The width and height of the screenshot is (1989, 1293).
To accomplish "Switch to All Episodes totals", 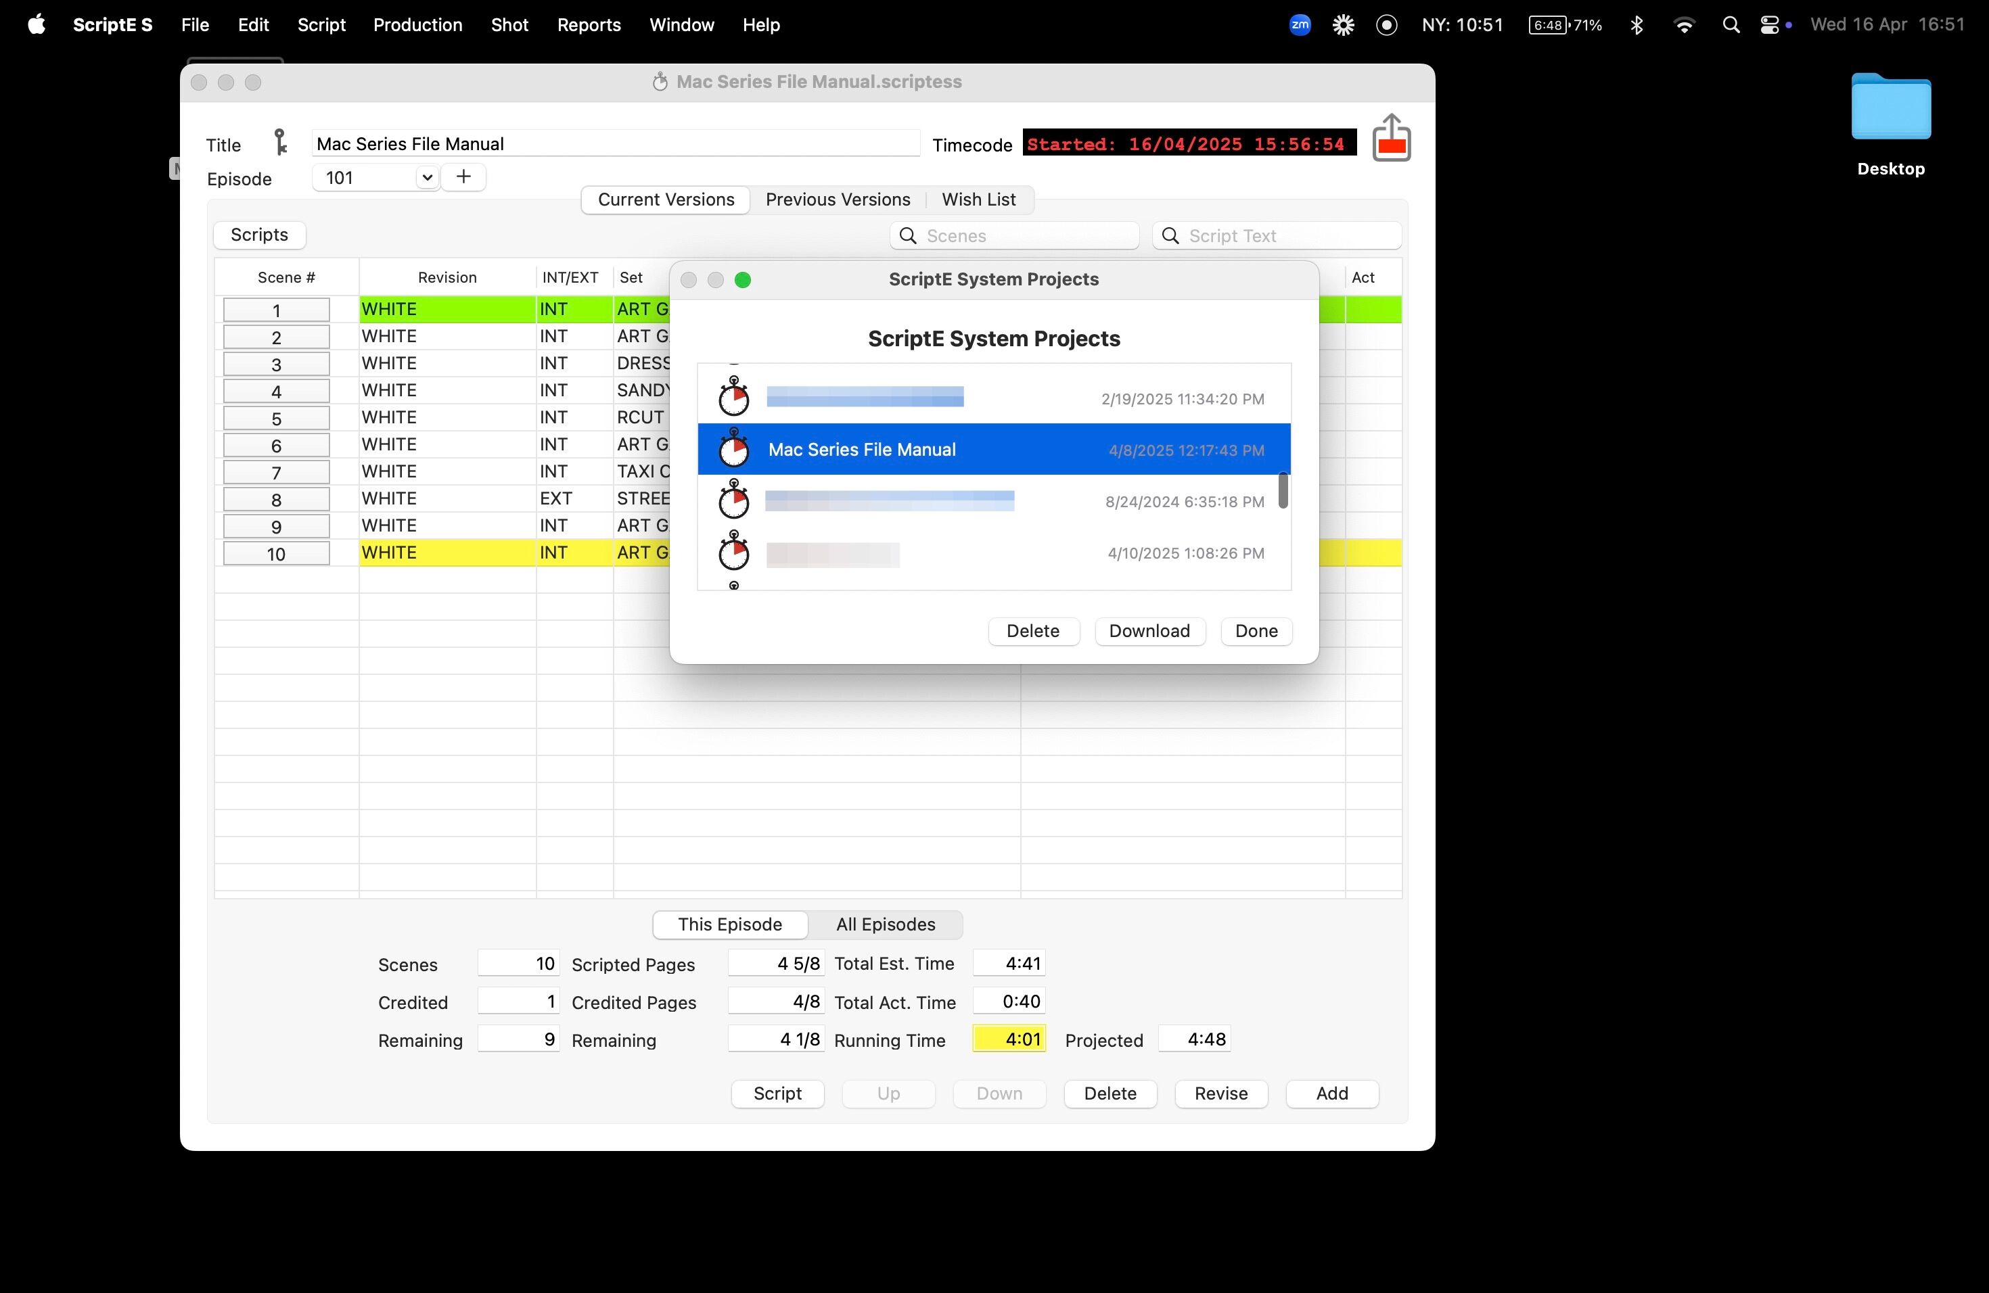I will click(885, 924).
